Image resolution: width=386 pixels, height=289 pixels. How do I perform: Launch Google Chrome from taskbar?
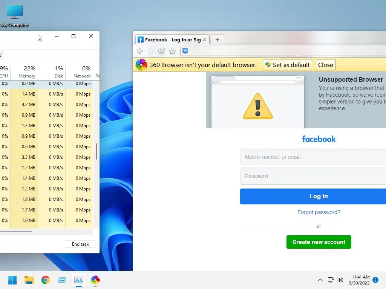click(46, 280)
